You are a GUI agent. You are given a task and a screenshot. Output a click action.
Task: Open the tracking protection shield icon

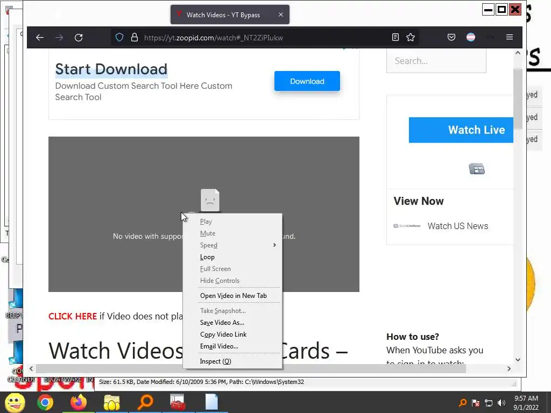[x=119, y=37]
